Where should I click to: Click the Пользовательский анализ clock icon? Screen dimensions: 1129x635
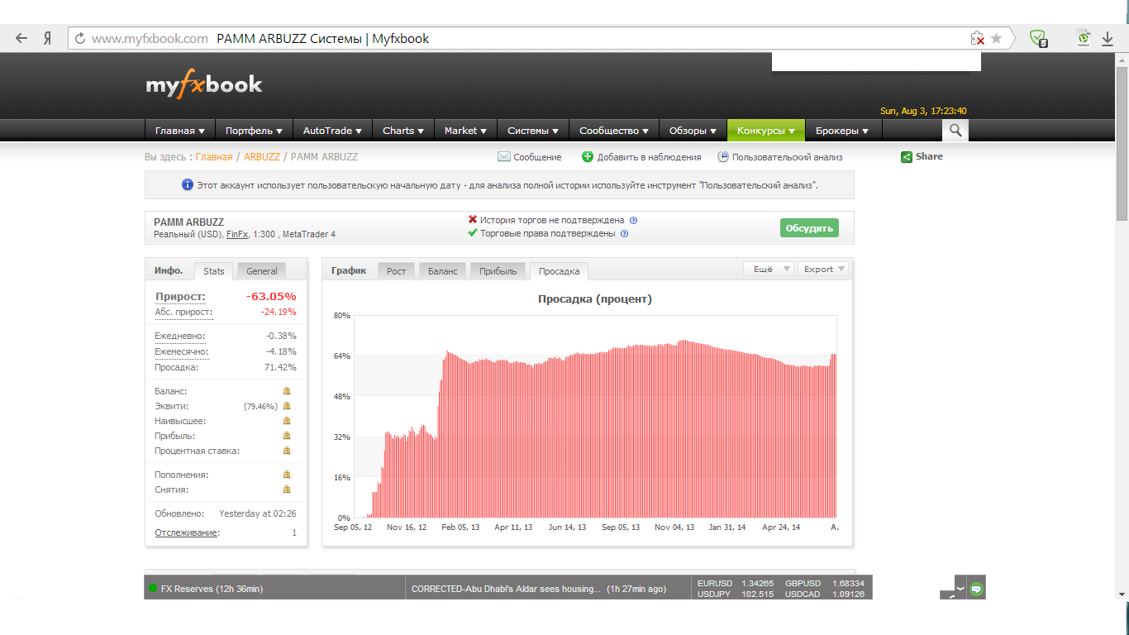pos(723,157)
